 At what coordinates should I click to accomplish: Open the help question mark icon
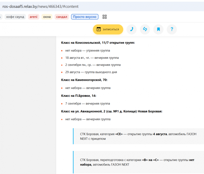coord(172,29)
